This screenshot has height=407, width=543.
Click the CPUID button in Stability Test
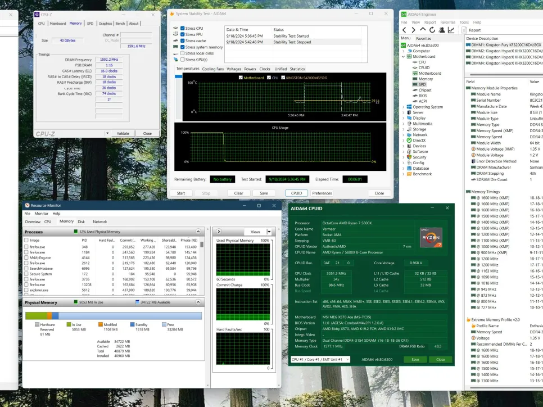point(296,193)
